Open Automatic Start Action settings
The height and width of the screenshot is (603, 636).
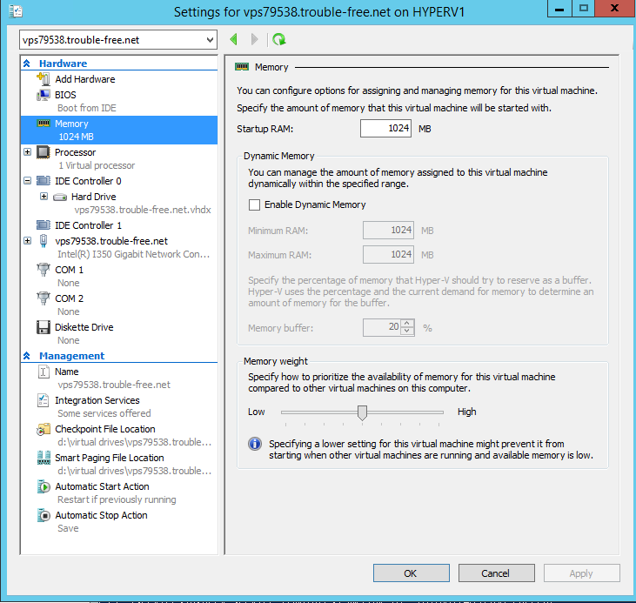coord(102,486)
